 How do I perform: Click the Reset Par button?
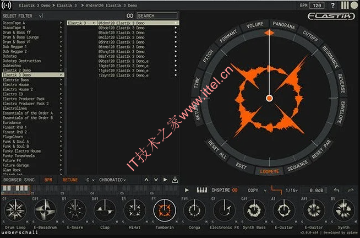point(321,149)
